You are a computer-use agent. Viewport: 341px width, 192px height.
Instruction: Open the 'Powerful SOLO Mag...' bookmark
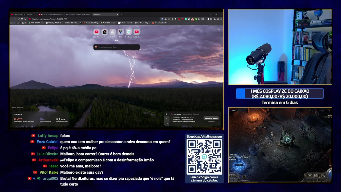pos(91,23)
